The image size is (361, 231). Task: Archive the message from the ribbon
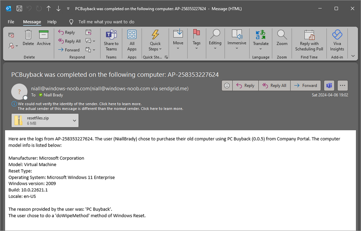[44, 38]
